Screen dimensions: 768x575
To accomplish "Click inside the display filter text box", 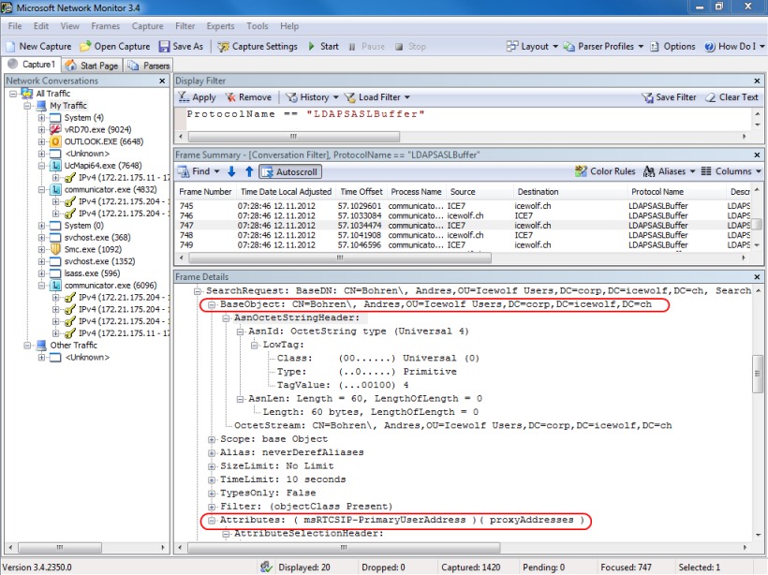I will (463, 119).
